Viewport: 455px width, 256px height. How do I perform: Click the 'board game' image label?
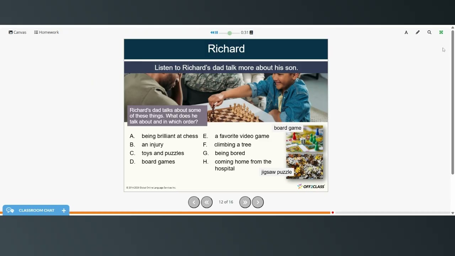[x=288, y=128]
